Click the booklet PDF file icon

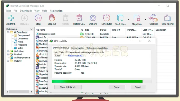[37, 88]
